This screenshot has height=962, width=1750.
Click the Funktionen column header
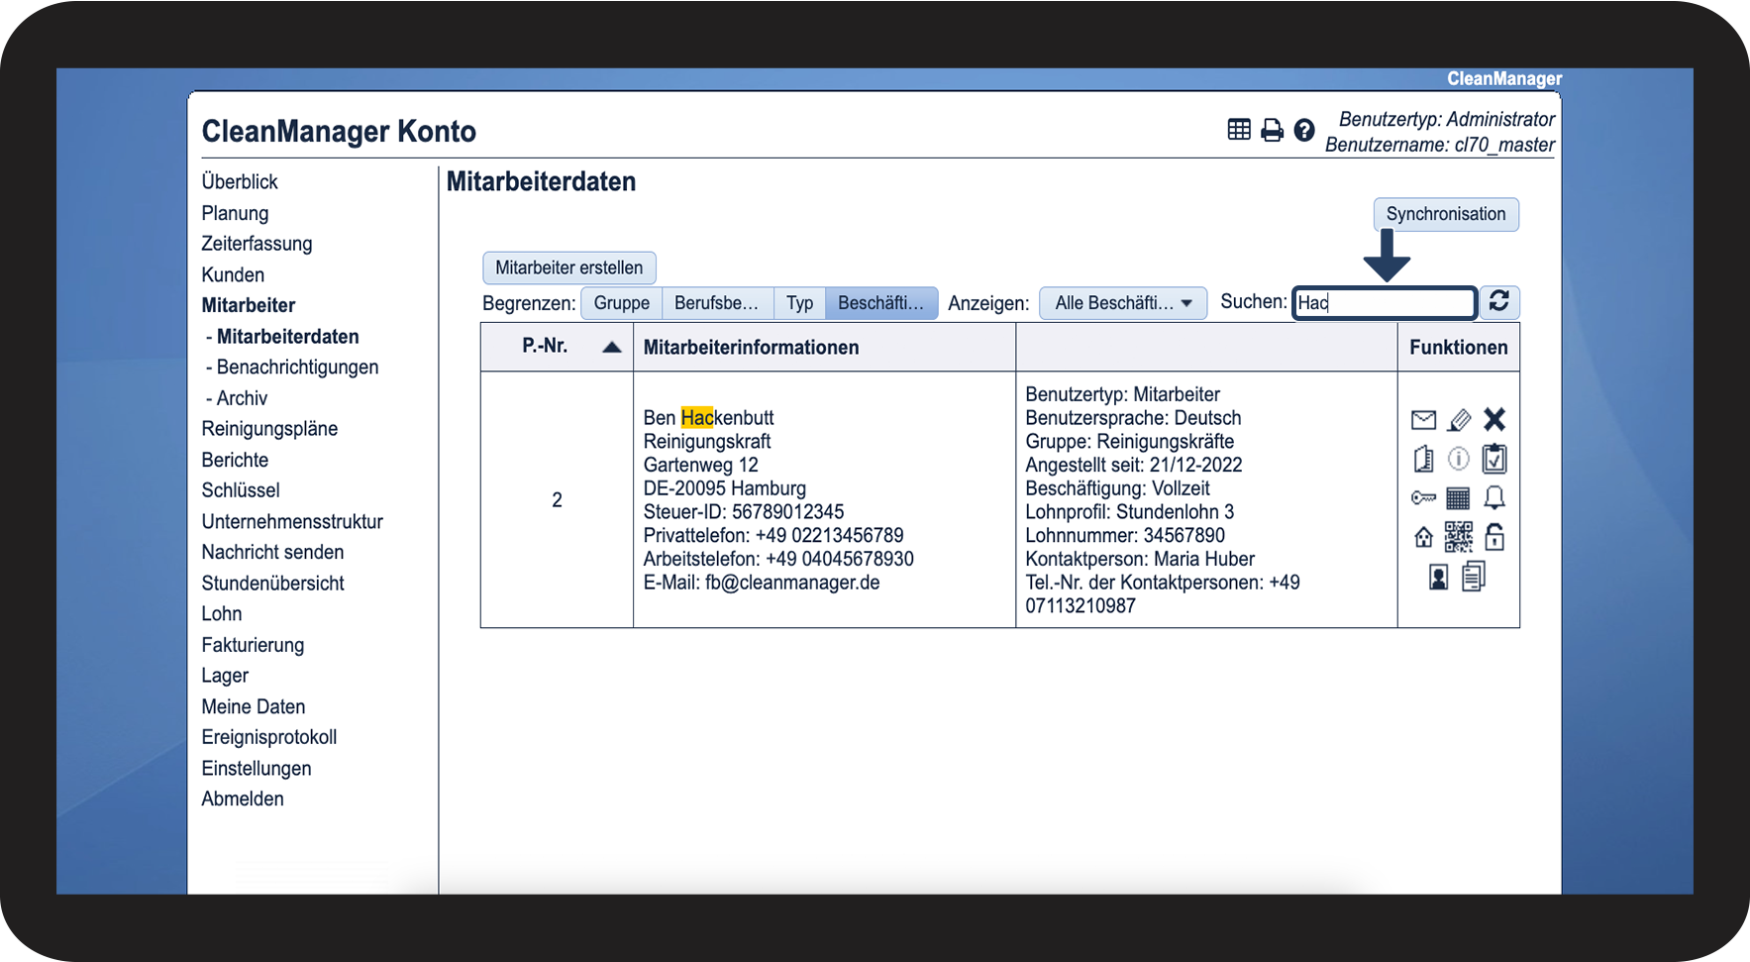(x=1459, y=347)
